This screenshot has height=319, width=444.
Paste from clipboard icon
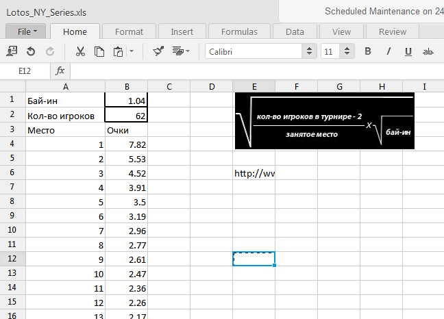click(x=118, y=52)
